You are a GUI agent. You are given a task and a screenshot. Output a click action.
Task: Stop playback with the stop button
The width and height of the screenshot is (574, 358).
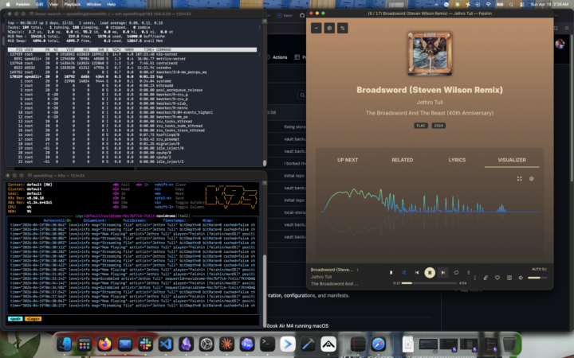(391, 273)
